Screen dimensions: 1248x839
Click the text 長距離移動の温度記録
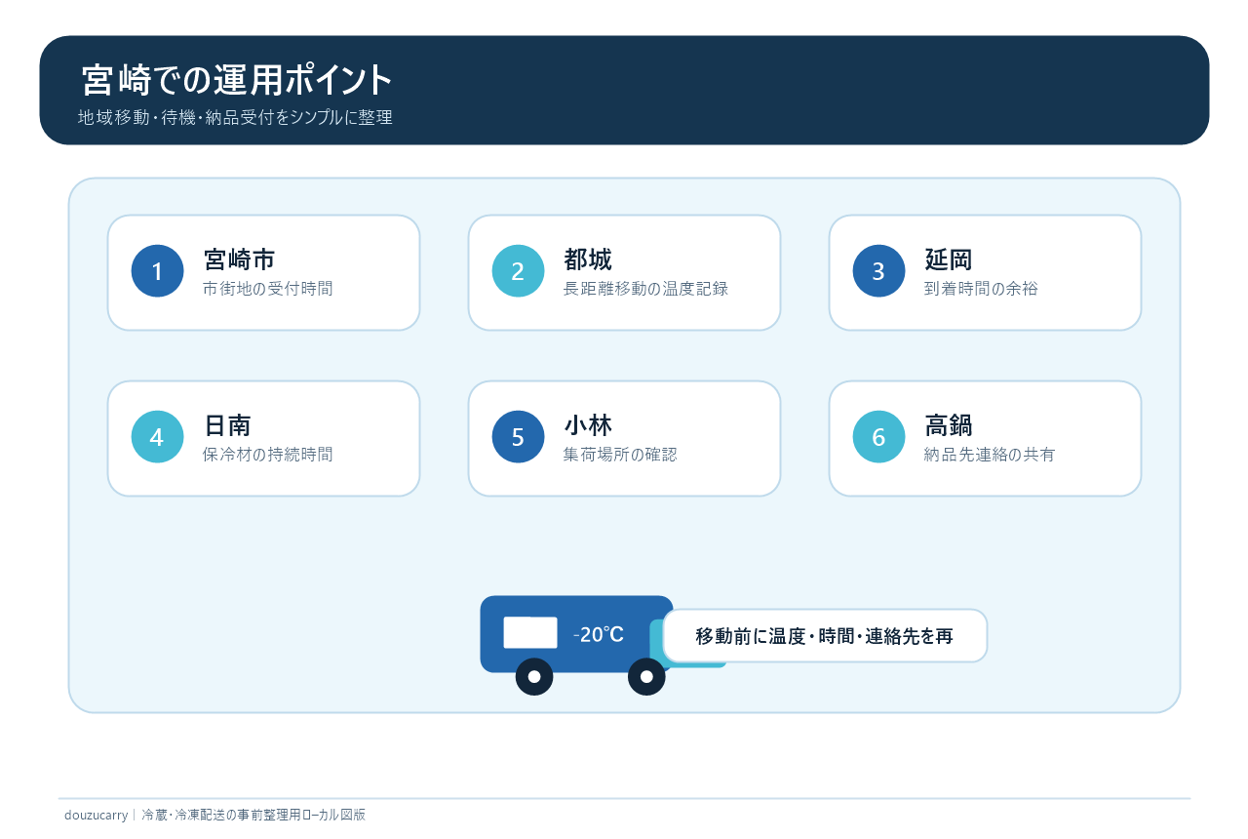[645, 289]
